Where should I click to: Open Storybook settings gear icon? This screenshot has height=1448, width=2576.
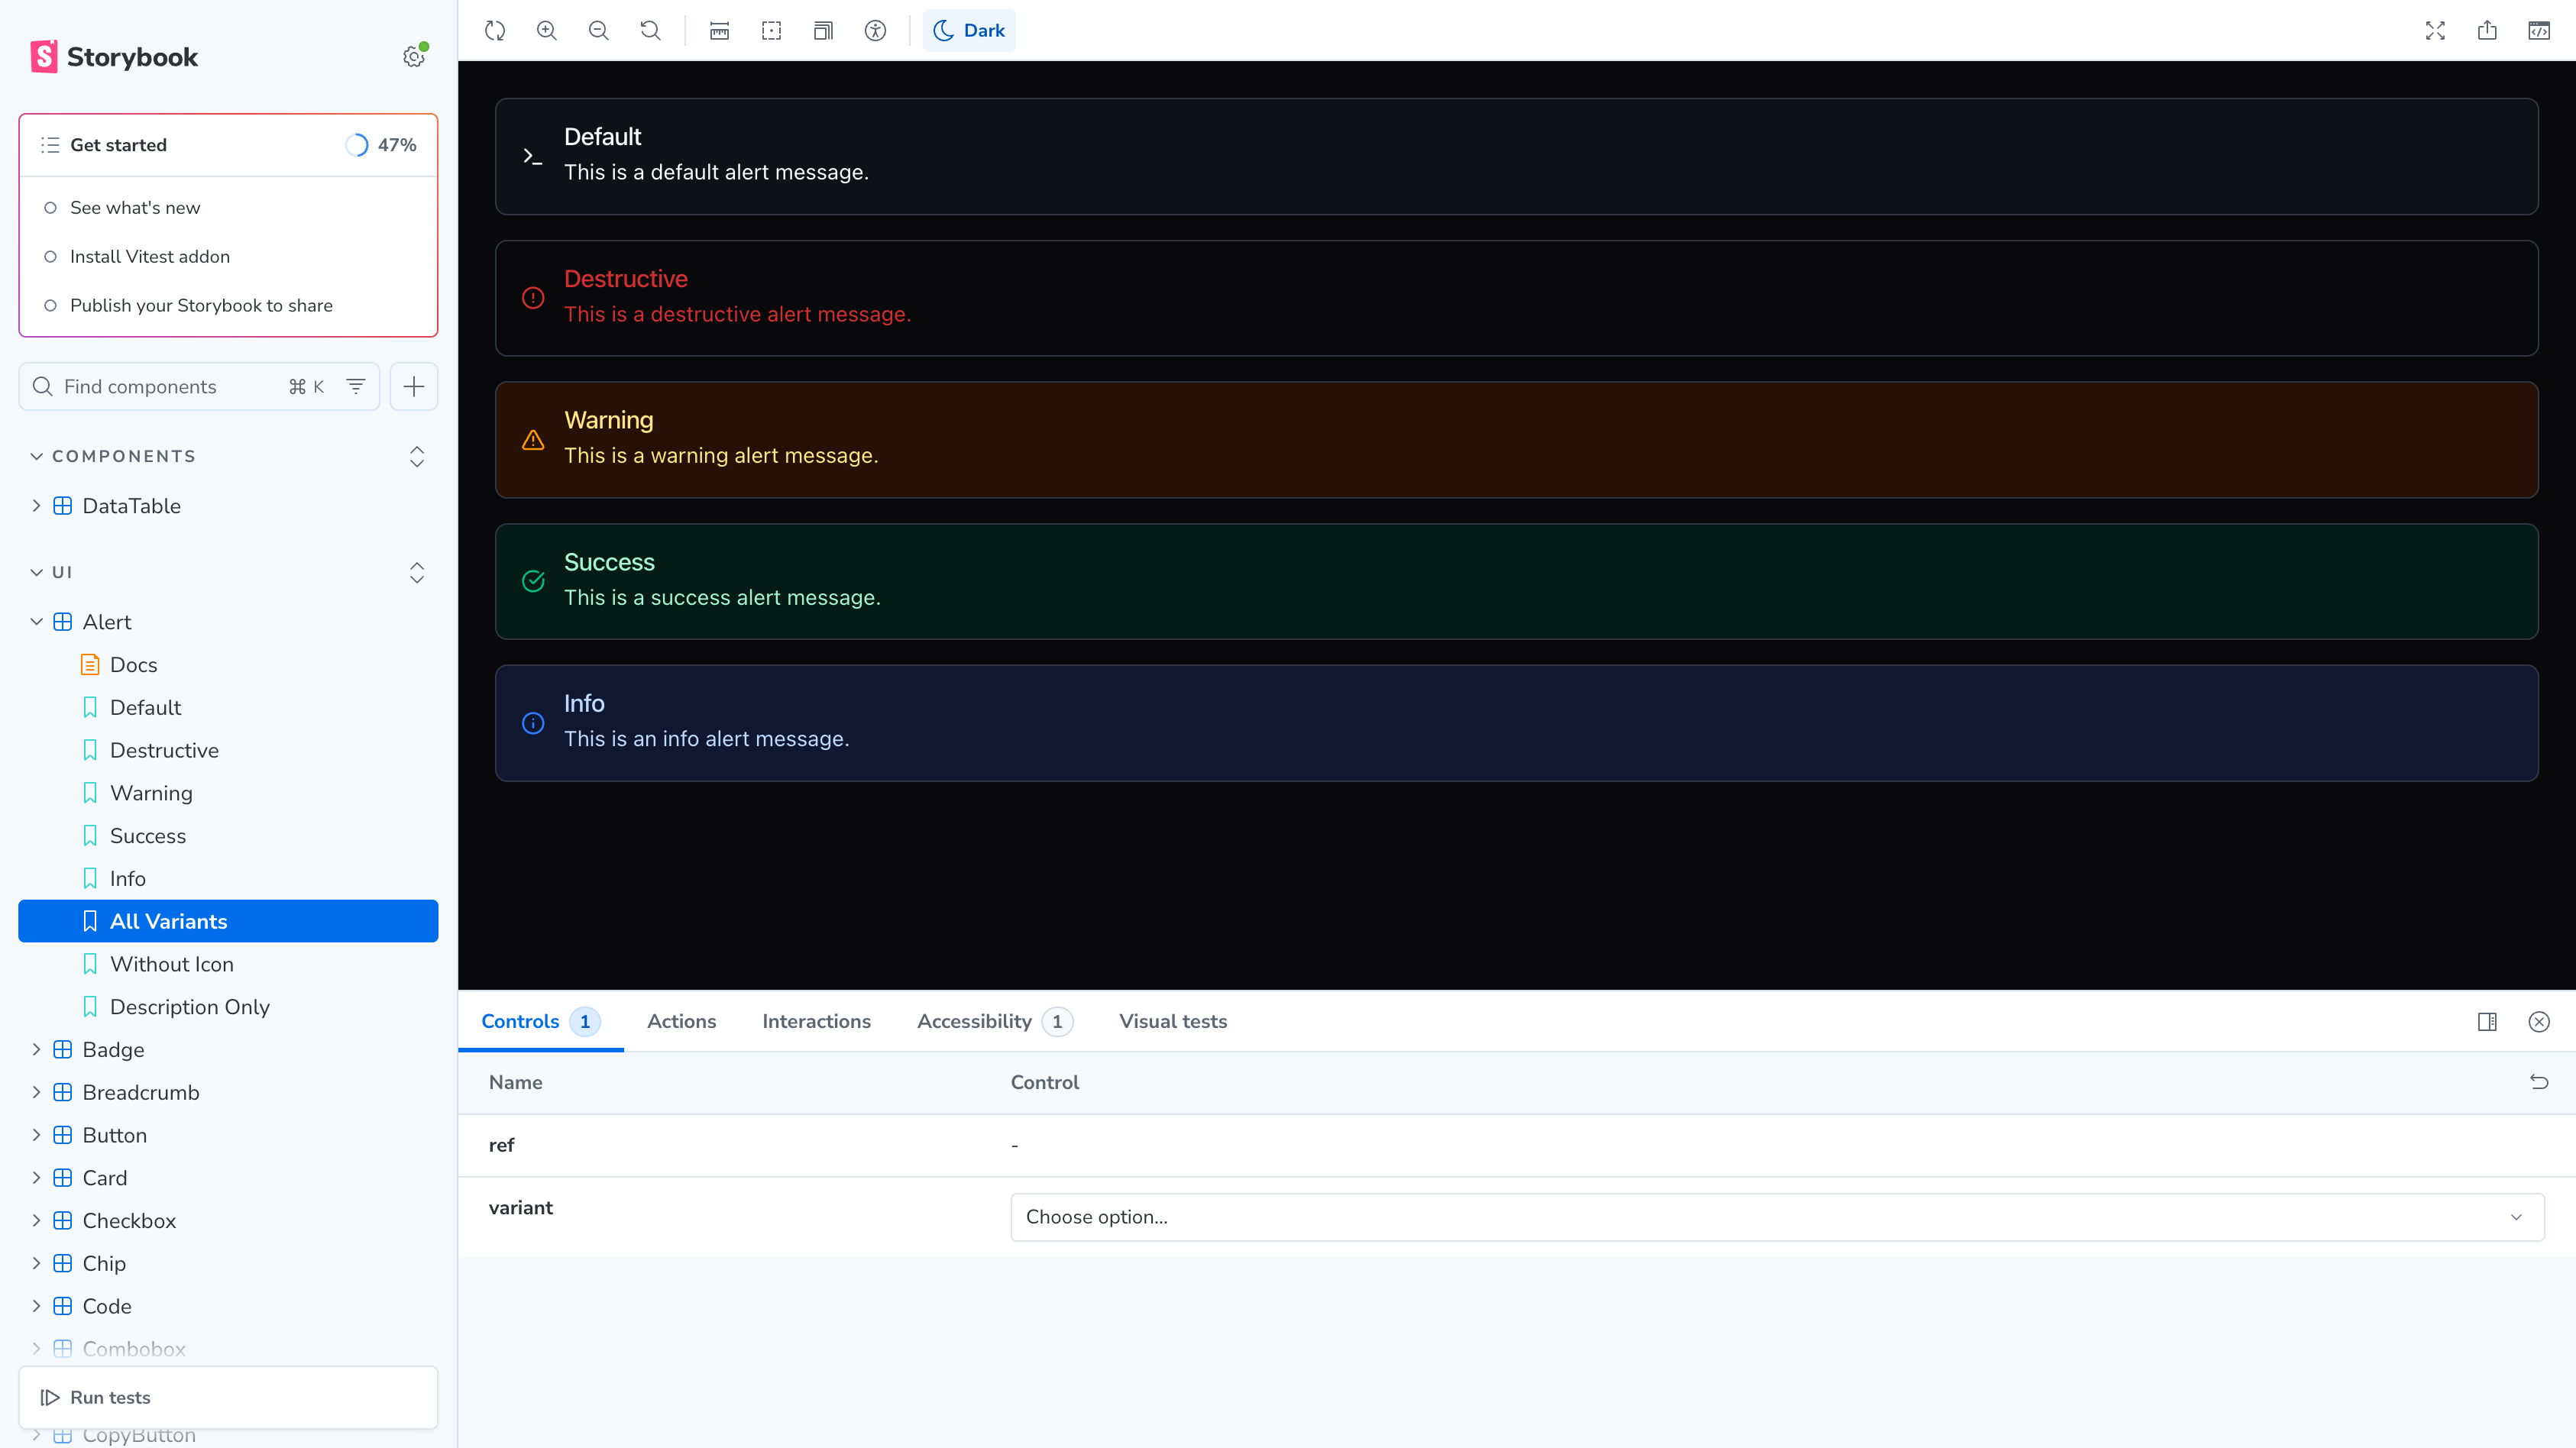click(413, 57)
